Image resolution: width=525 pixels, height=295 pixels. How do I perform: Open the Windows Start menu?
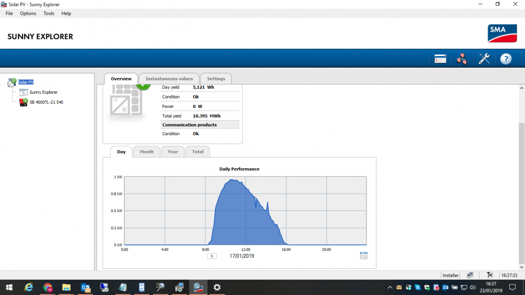click(x=9, y=287)
